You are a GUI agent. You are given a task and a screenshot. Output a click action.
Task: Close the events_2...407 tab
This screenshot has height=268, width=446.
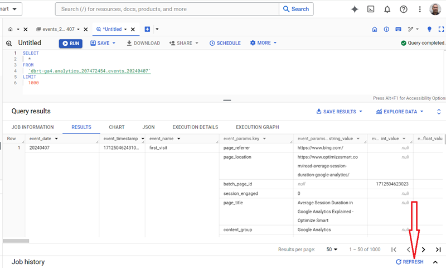click(86, 30)
